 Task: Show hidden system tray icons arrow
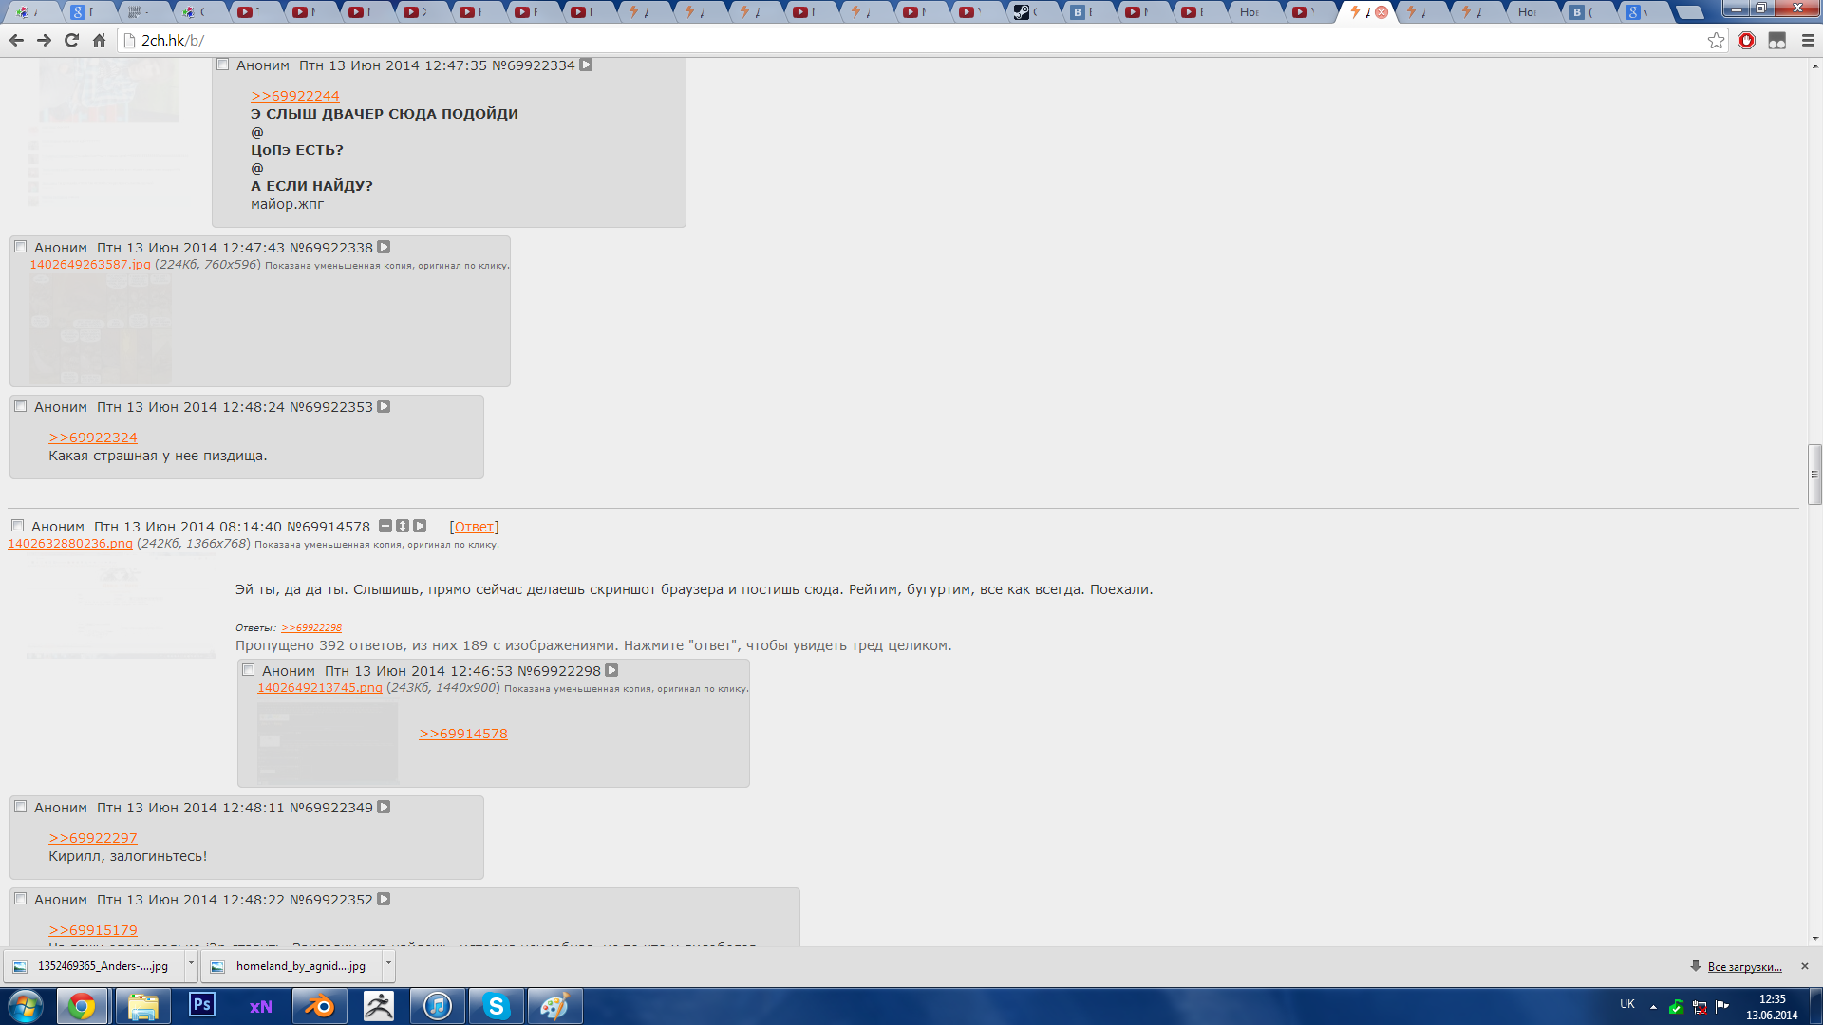pyautogui.click(x=1653, y=1006)
